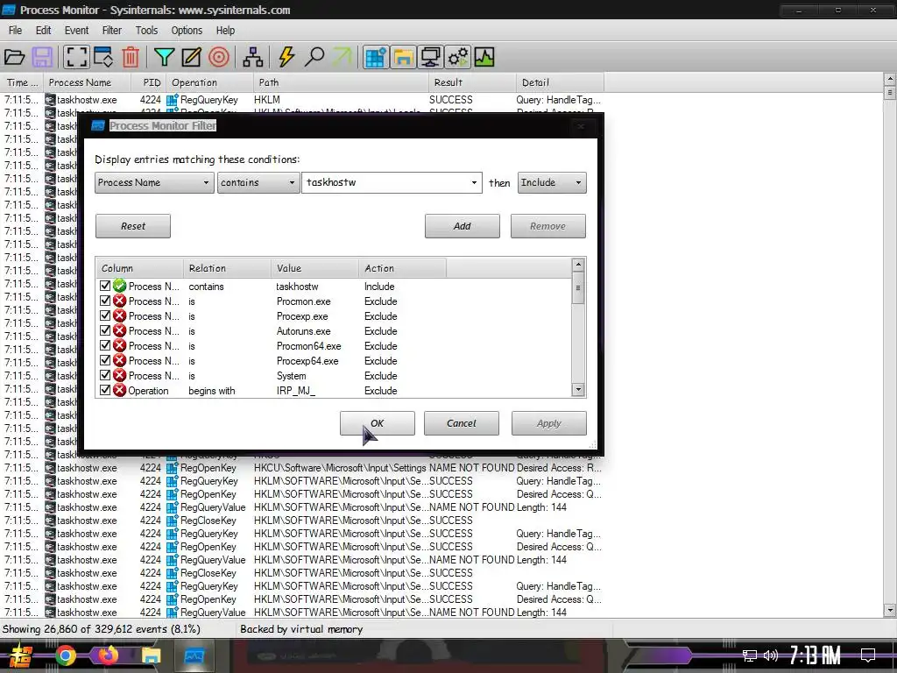Toggle Show Profiling Events icon
The height and width of the screenshot is (673, 897).
(x=484, y=57)
